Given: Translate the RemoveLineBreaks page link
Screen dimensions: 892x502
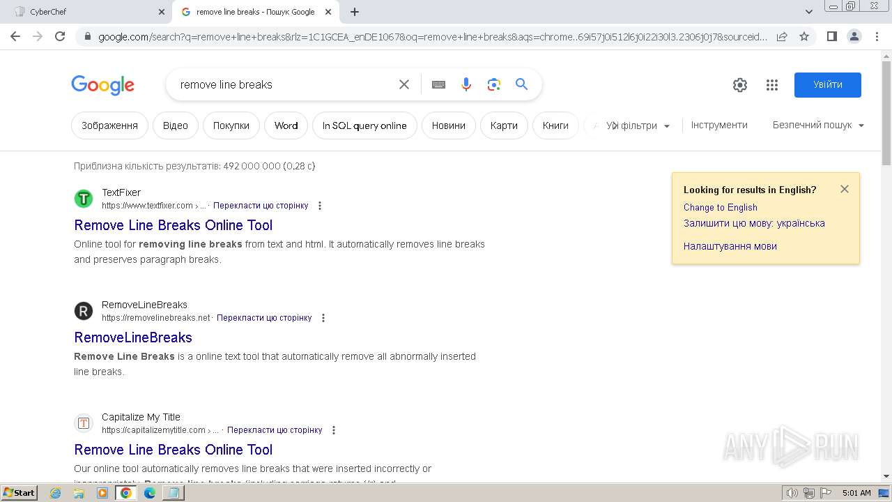Looking at the screenshot, I should (x=264, y=318).
